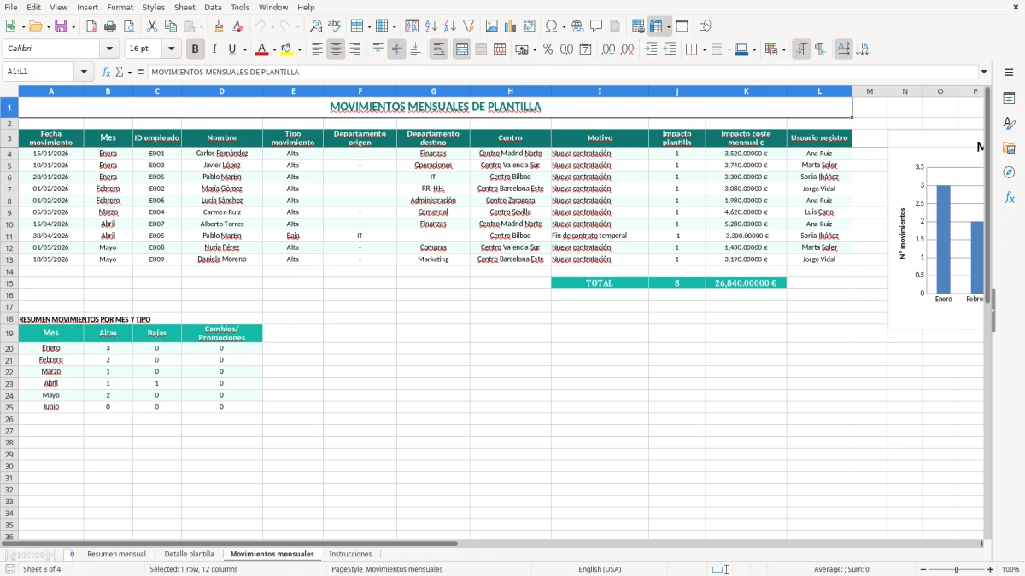The image size is (1025, 576).
Task: Click the Copy icon
Action: (171, 26)
